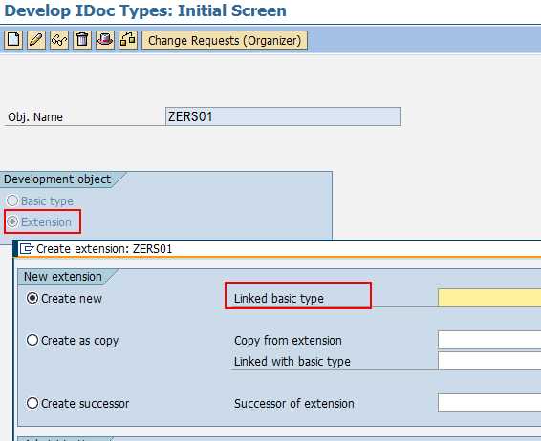Screen dimensions: 541x441
Task: Click the 'Development object' group header
Action: (57, 179)
